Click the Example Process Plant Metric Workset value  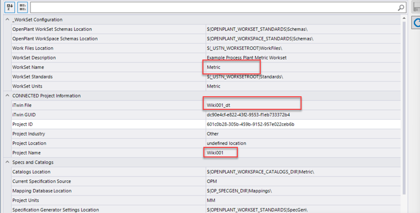246,58
